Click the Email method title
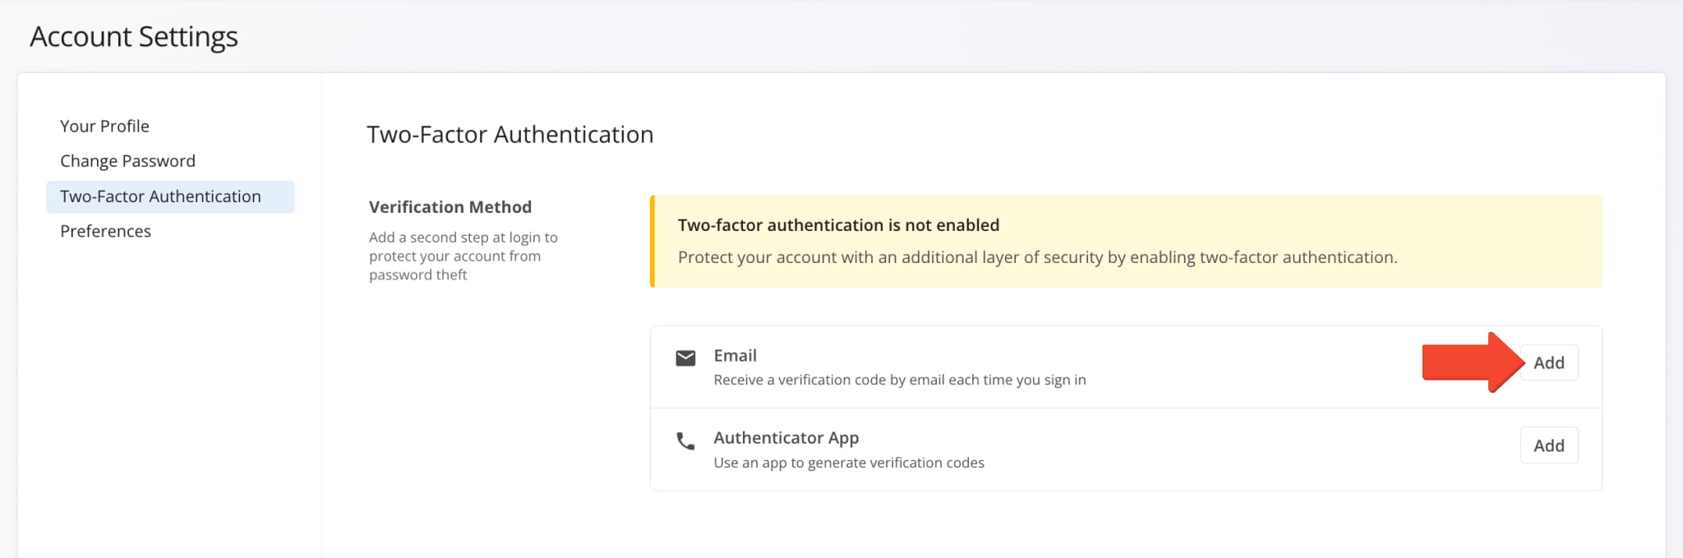The image size is (1683, 558). click(735, 355)
